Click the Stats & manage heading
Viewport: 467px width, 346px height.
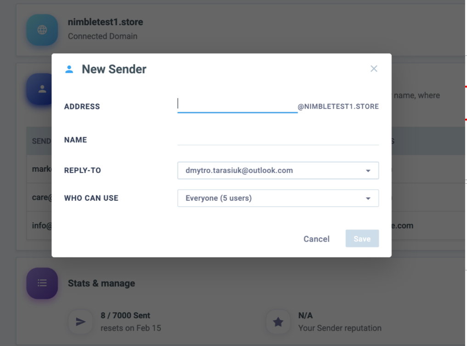coord(101,283)
